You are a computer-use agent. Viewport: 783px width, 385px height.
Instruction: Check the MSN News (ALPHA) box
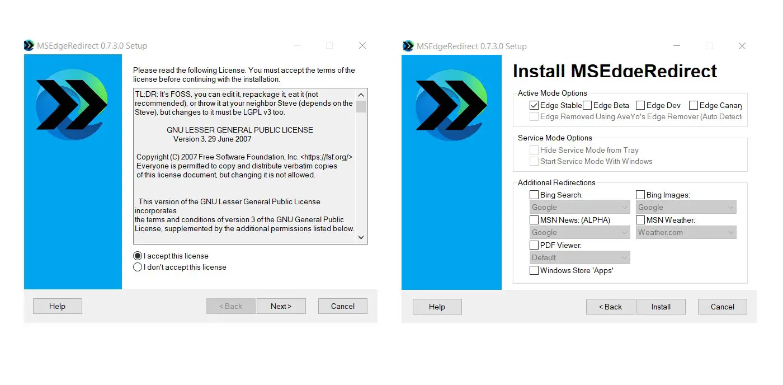[534, 220]
